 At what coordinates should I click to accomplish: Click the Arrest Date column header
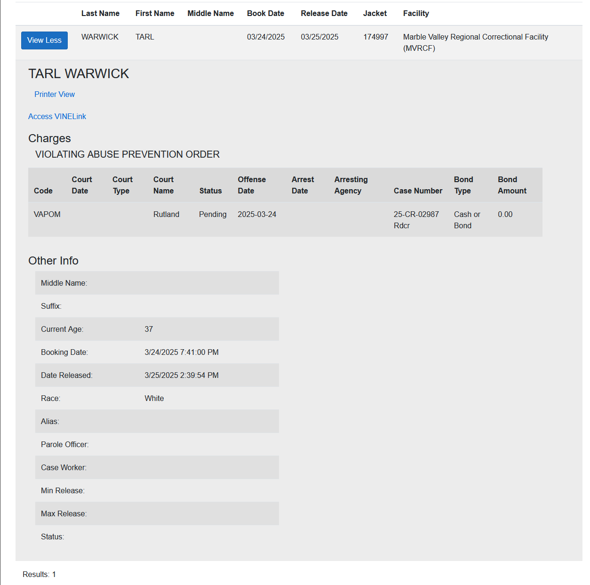303,185
